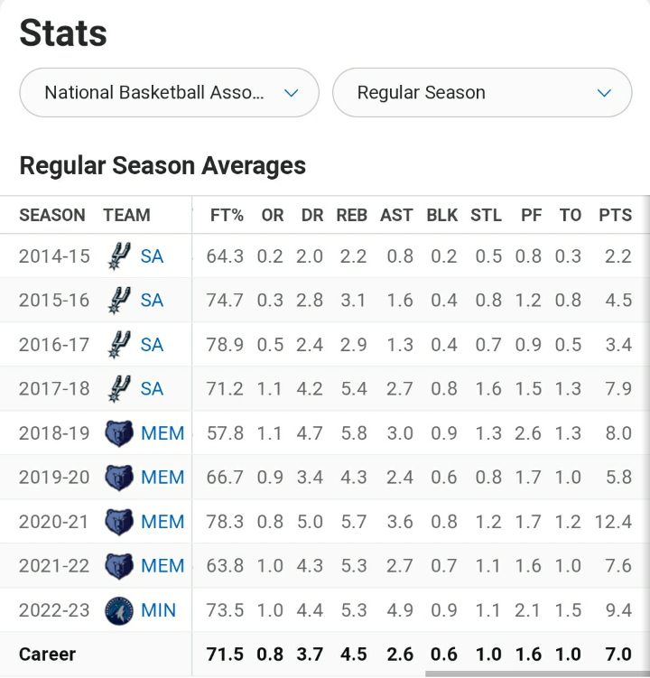650x678 pixels.
Task: Open the SA team link for 2014-15
Action: [x=152, y=256]
